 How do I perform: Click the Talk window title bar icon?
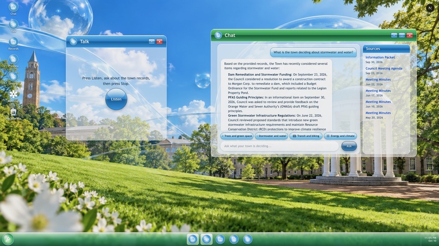tap(74, 41)
